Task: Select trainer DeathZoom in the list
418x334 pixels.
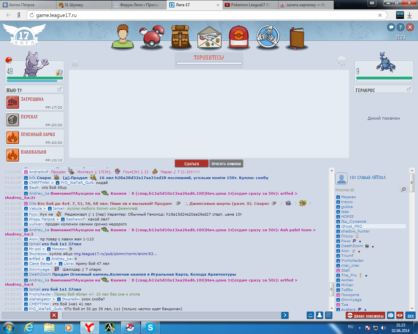Action: point(352,246)
